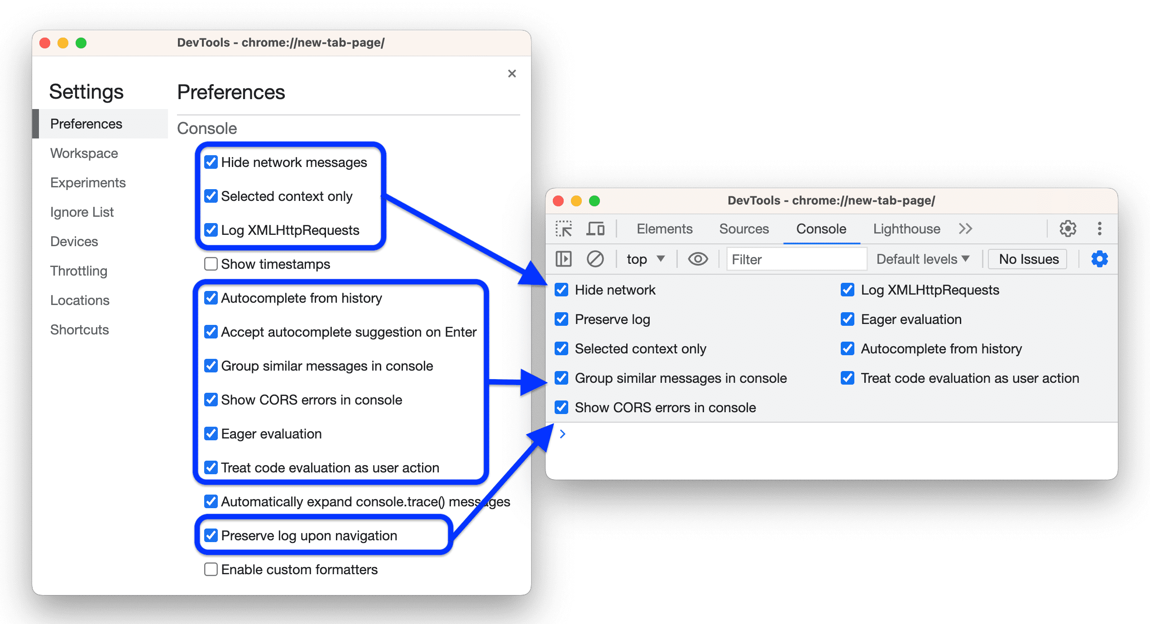Click the Workspace settings menu item
This screenshot has height=624, width=1150.
click(x=85, y=152)
